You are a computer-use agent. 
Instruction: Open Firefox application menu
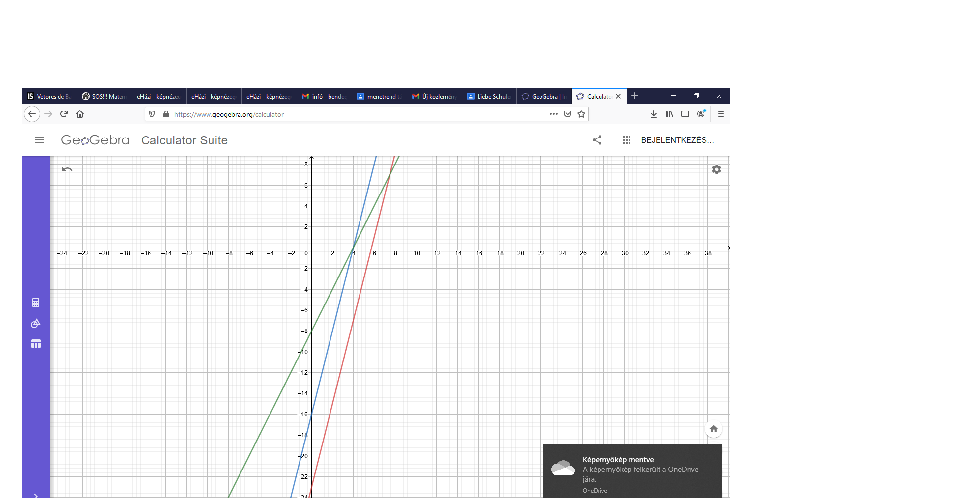coord(720,114)
